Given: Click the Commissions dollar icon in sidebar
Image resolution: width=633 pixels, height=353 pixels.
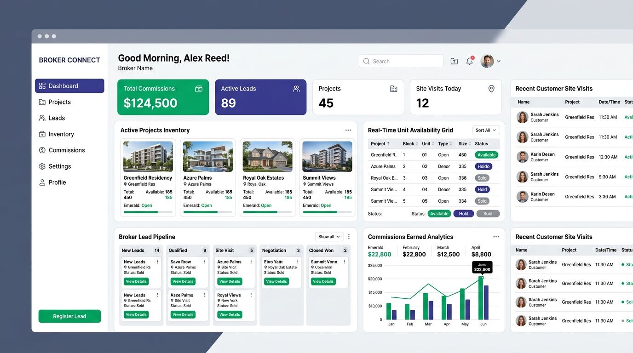Looking at the screenshot, I should point(42,150).
